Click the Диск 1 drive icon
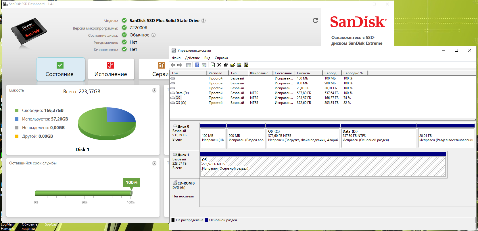The height and width of the screenshot is (231, 478). (175, 155)
